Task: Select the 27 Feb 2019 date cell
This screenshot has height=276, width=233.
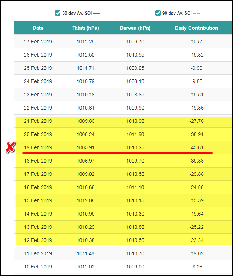Action: click(x=38, y=42)
